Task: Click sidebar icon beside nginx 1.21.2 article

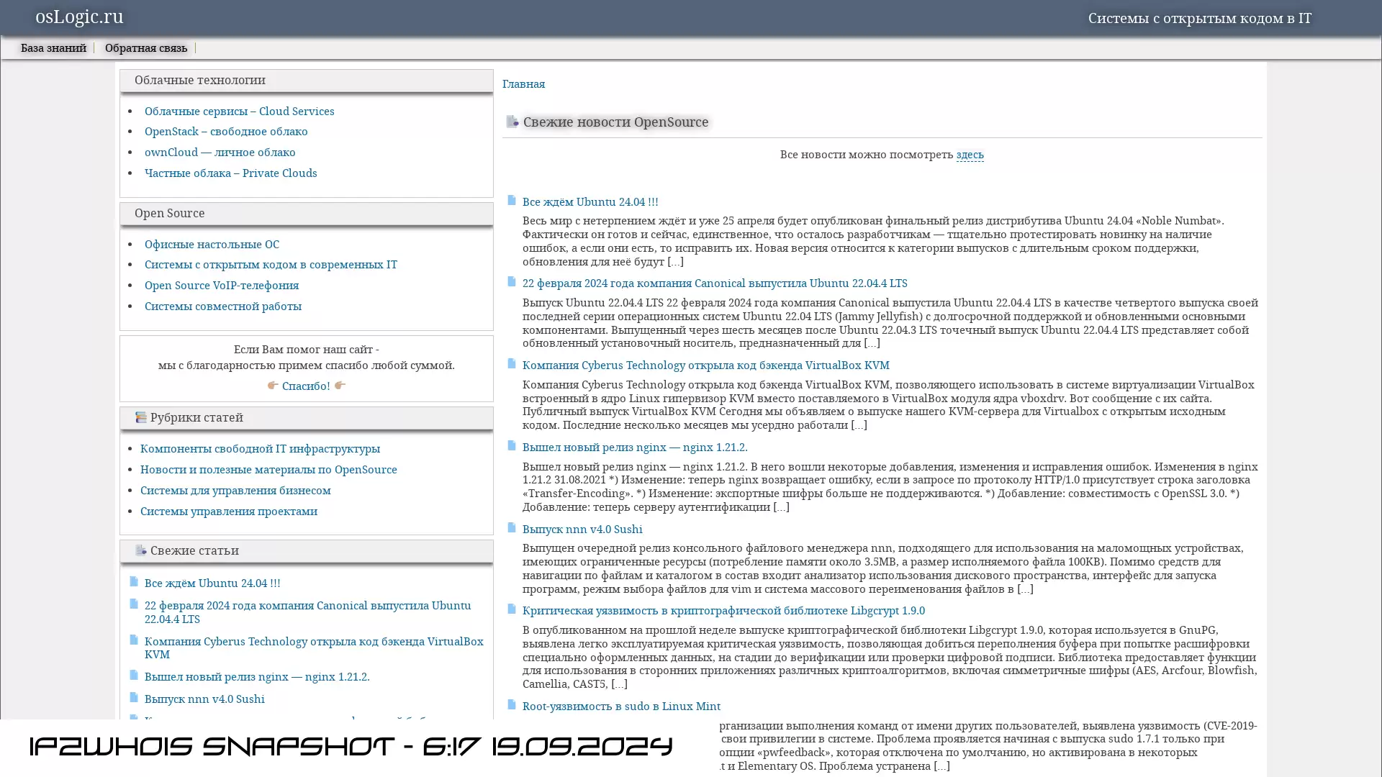Action: click(x=134, y=675)
